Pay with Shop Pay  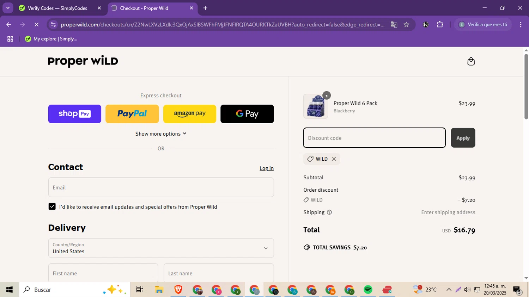75,114
